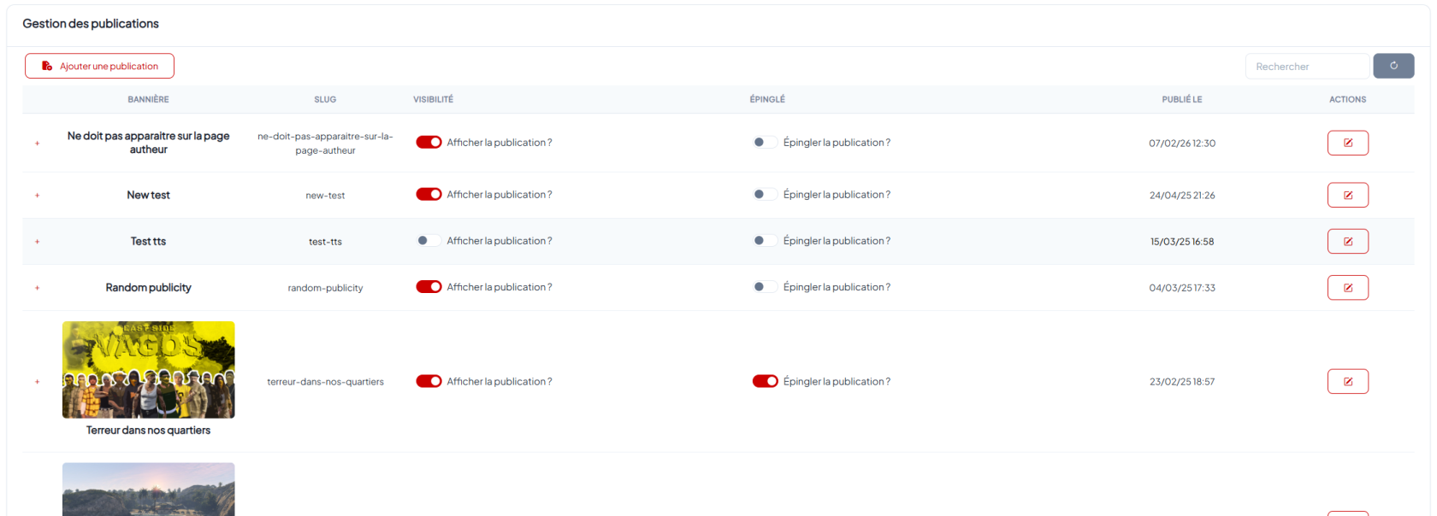Pin the Test tts publication
The width and height of the screenshot is (1437, 516).
click(765, 241)
